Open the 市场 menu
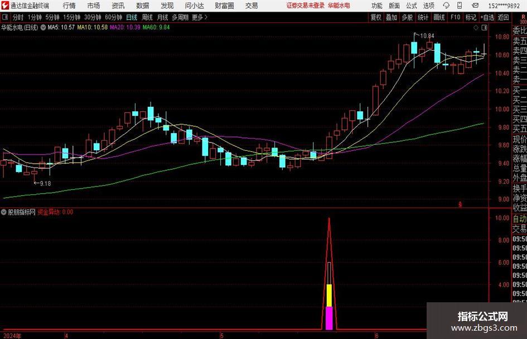The height and width of the screenshot is (339, 527). [94, 6]
